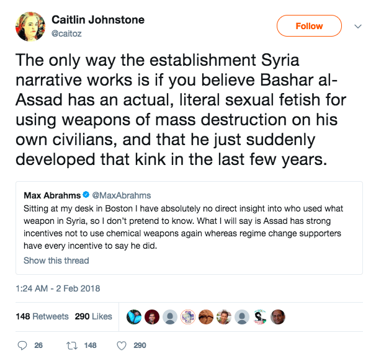
Task: Click the blue butterfly avatar among likers
Action: click(135, 316)
